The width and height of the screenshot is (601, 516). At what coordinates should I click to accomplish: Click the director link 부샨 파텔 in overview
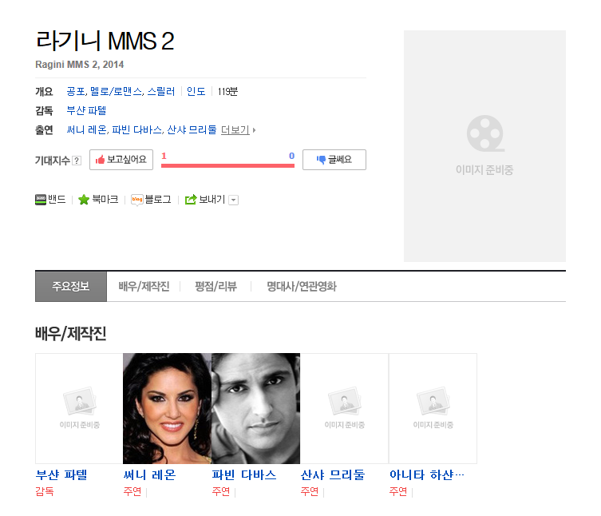pyautogui.click(x=86, y=110)
